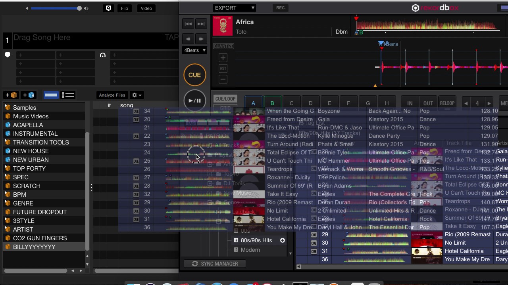Halve loop size with left arrow
Image resolution: width=508 pixels, height=285 pixels.
coord(466,103)
